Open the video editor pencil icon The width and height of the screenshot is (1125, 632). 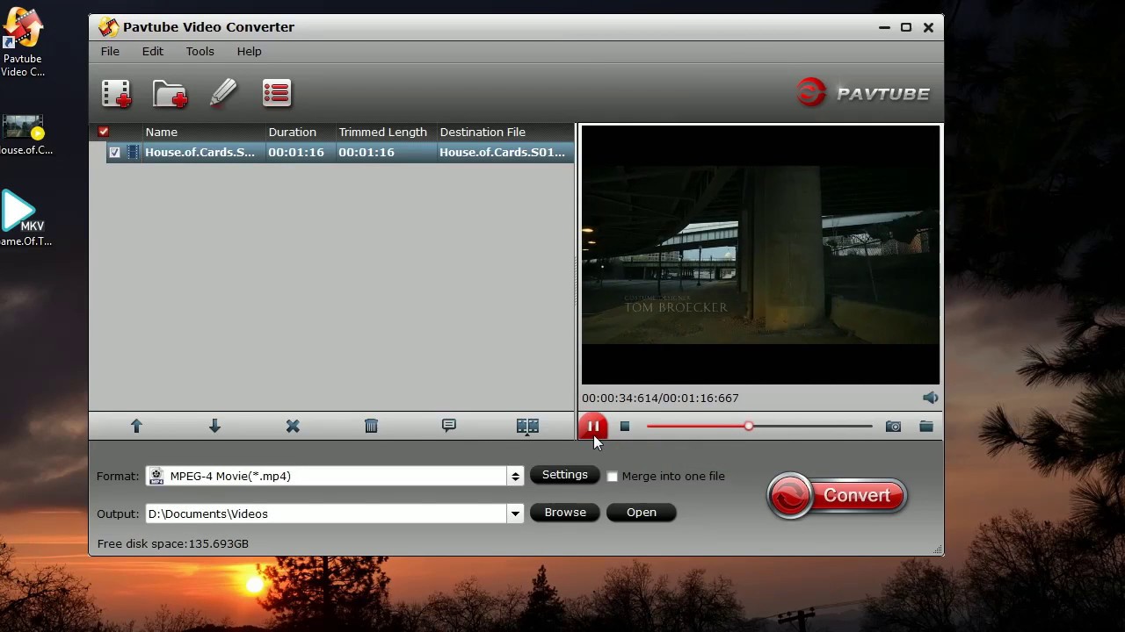click(x=223, y=93)
